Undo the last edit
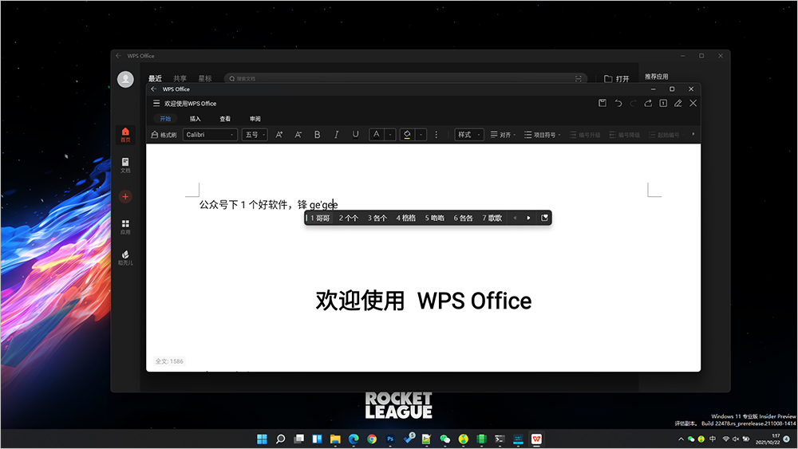The image size is (798, 449). (618, 103)
